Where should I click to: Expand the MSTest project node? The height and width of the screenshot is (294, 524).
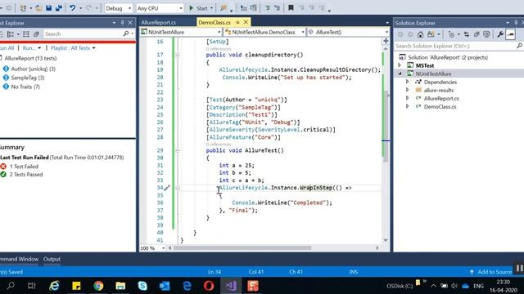(x=400, y=65)
